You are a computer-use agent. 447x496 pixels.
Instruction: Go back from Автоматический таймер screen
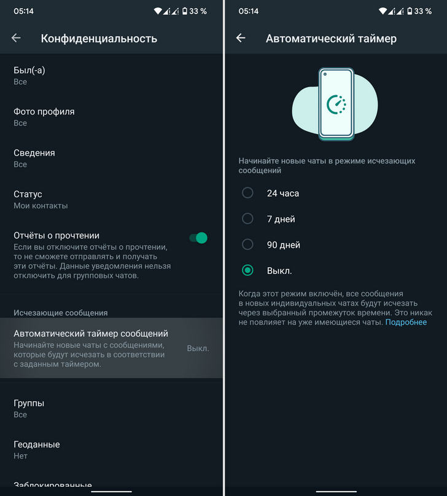pos(241,38)
